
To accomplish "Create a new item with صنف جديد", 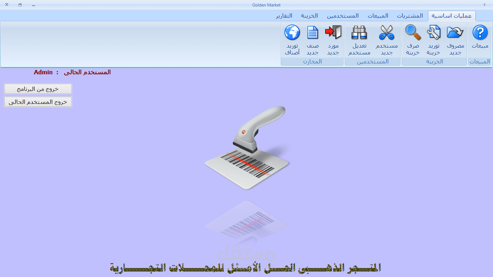I will pyautogui.click(x=313, y=40).
